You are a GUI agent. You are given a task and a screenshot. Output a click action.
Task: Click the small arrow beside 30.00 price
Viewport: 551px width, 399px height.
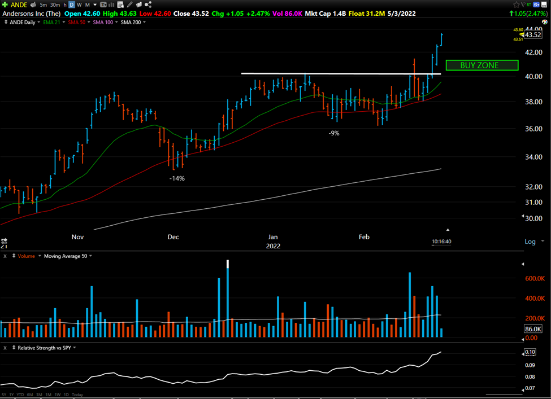pos(523,216)
